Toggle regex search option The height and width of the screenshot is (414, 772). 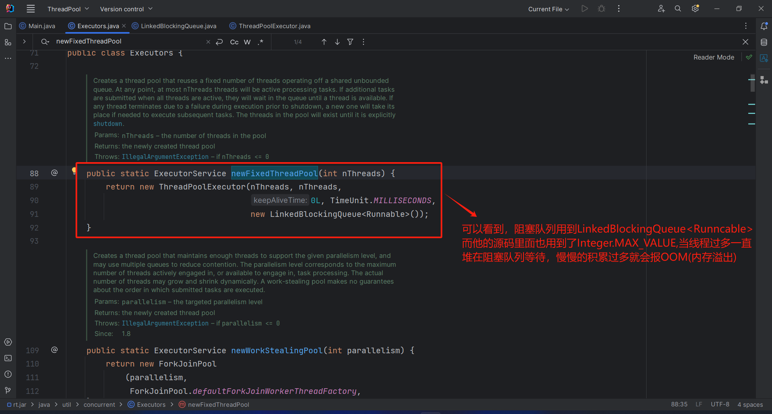coord(261,42)
